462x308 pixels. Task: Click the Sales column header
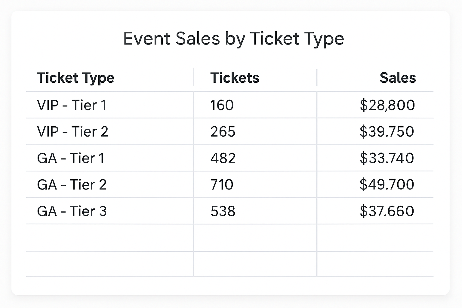398,78
